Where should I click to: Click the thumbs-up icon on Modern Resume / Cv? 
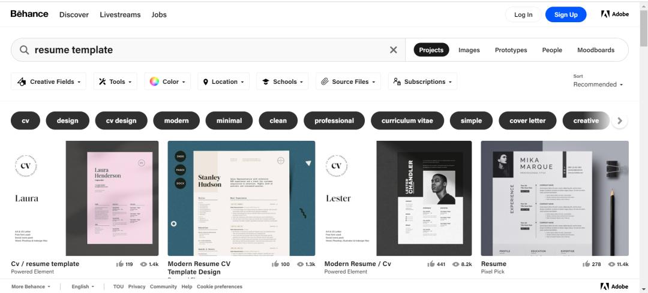click(x=431, y=264)
